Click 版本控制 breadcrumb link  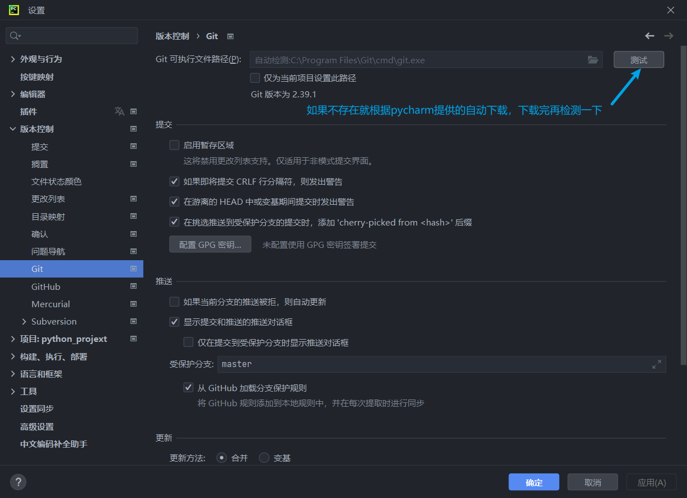click(172, 36)
